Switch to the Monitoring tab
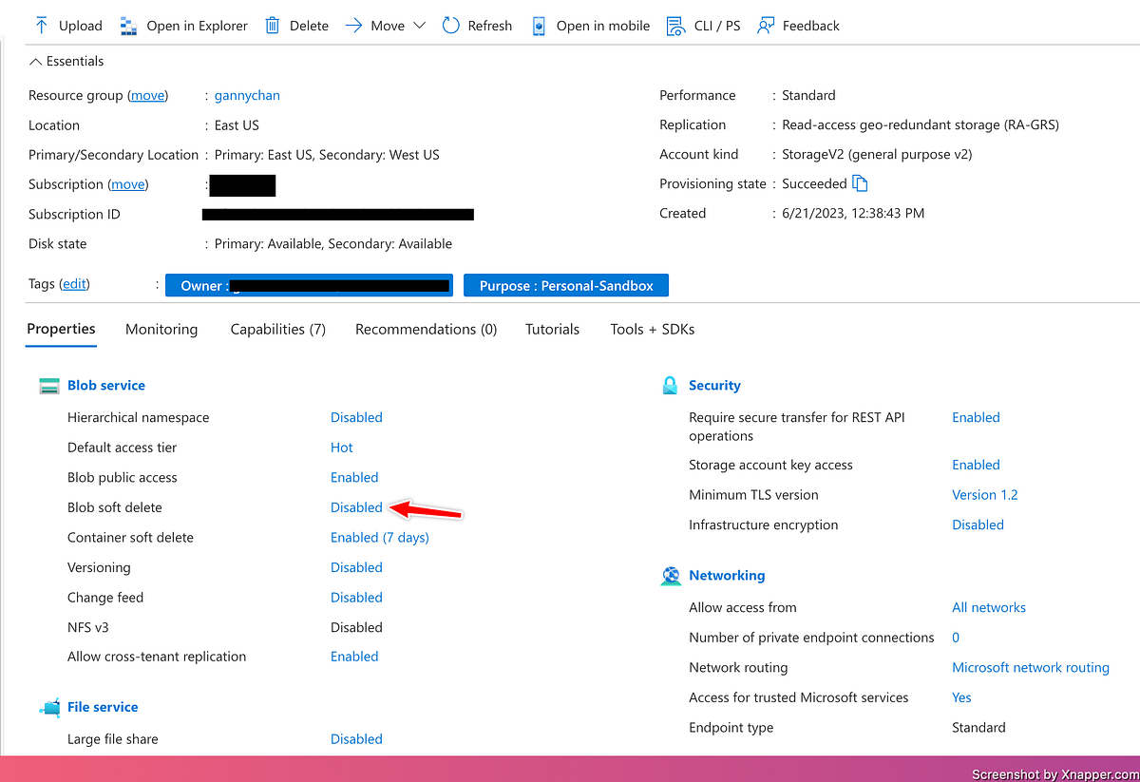The width and height of the screenshot is (1140, 782). tap(161, 329)
